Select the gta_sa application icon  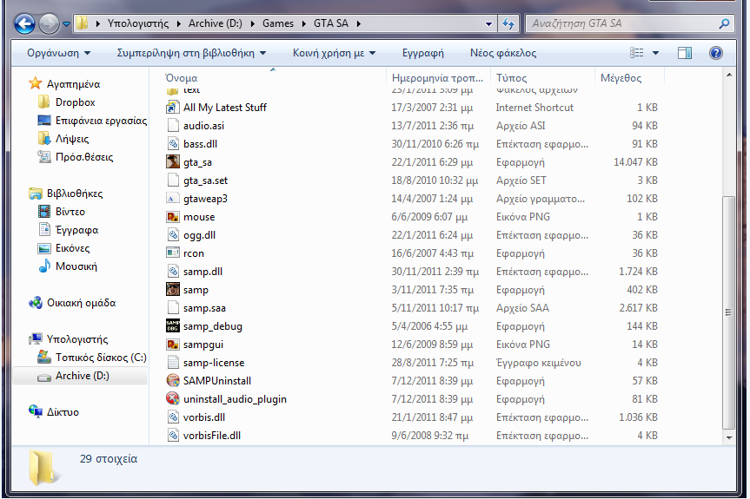[x=173, y=162]
